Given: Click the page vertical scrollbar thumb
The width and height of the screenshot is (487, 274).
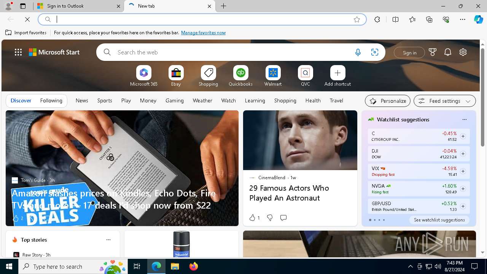Looking at the screenshot, I should click(482, 97).
